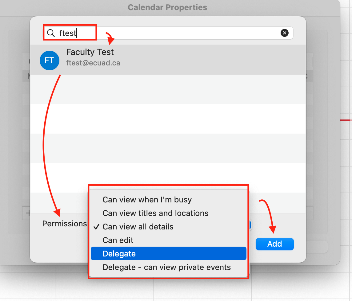352x301 pixels.
Task: Click the FT avatar circle
Action: 50,60
